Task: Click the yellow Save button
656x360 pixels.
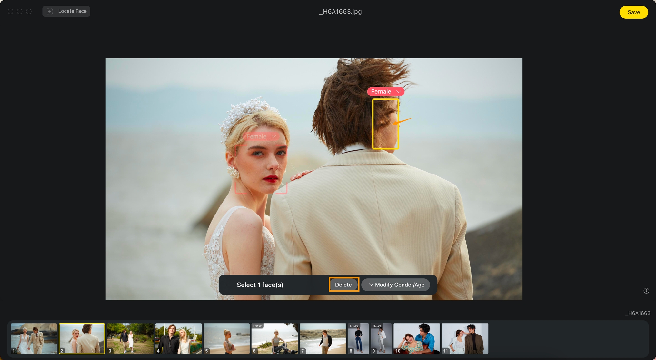Action: [x=633, y=12]
